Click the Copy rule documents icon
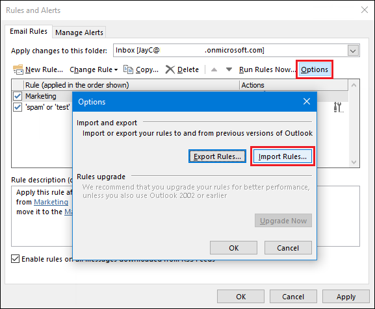The height and width of the screenshot is (309, 375). pos(128,69)
